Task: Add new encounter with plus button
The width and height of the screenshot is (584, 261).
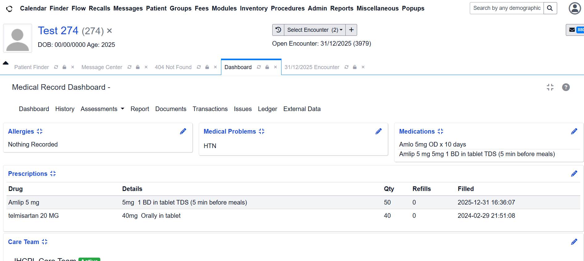Action: click(x=351, y=30)
